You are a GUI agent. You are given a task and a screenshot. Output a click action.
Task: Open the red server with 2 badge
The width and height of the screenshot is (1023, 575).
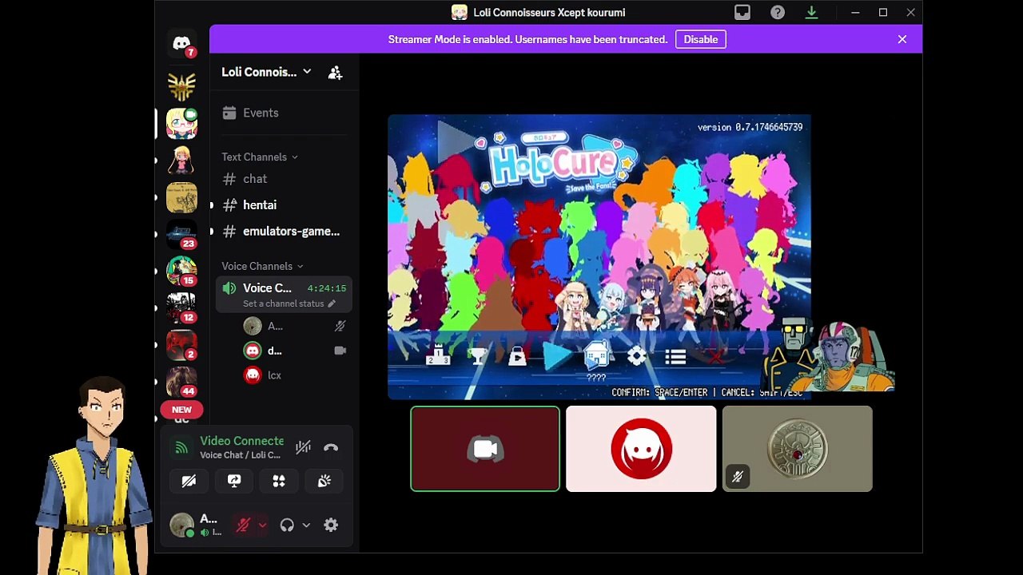(181, 344)
